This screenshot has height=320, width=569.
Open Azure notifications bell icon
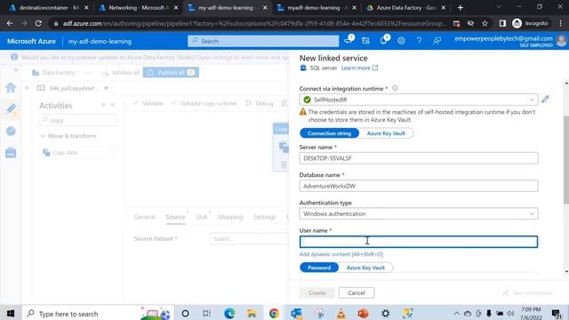coord(384,41)
